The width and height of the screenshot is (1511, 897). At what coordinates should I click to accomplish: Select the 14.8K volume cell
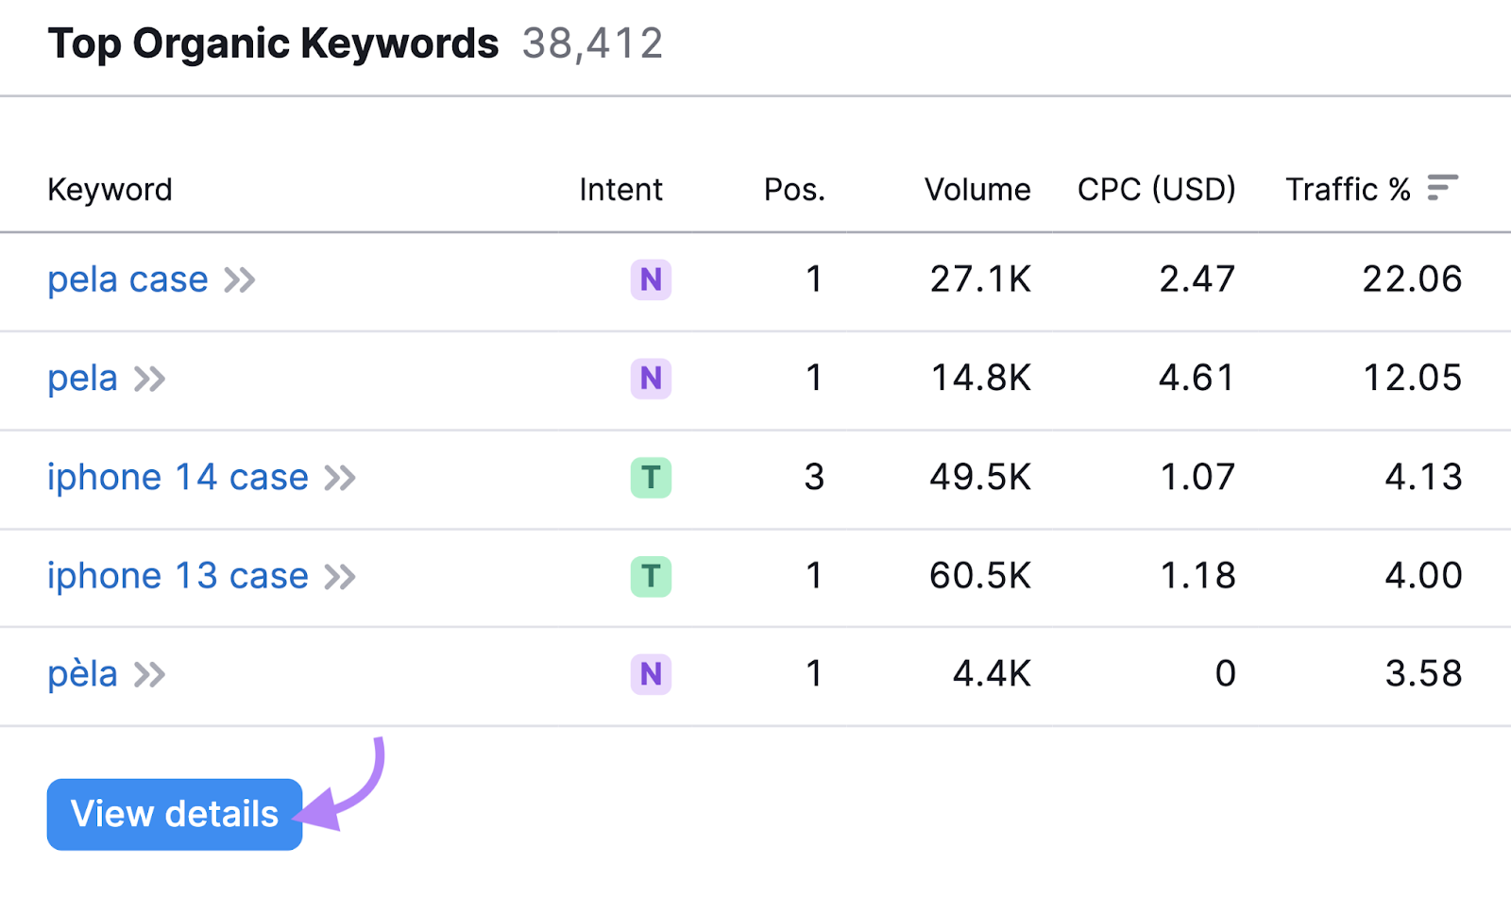point(981,379)
